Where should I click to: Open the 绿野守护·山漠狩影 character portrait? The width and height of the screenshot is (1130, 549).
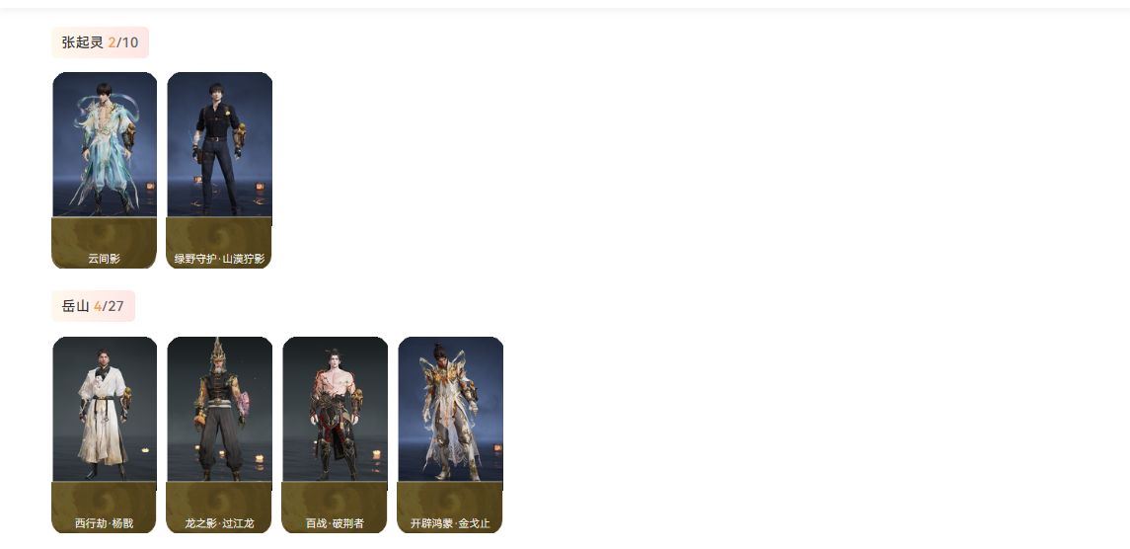[220, 144]
